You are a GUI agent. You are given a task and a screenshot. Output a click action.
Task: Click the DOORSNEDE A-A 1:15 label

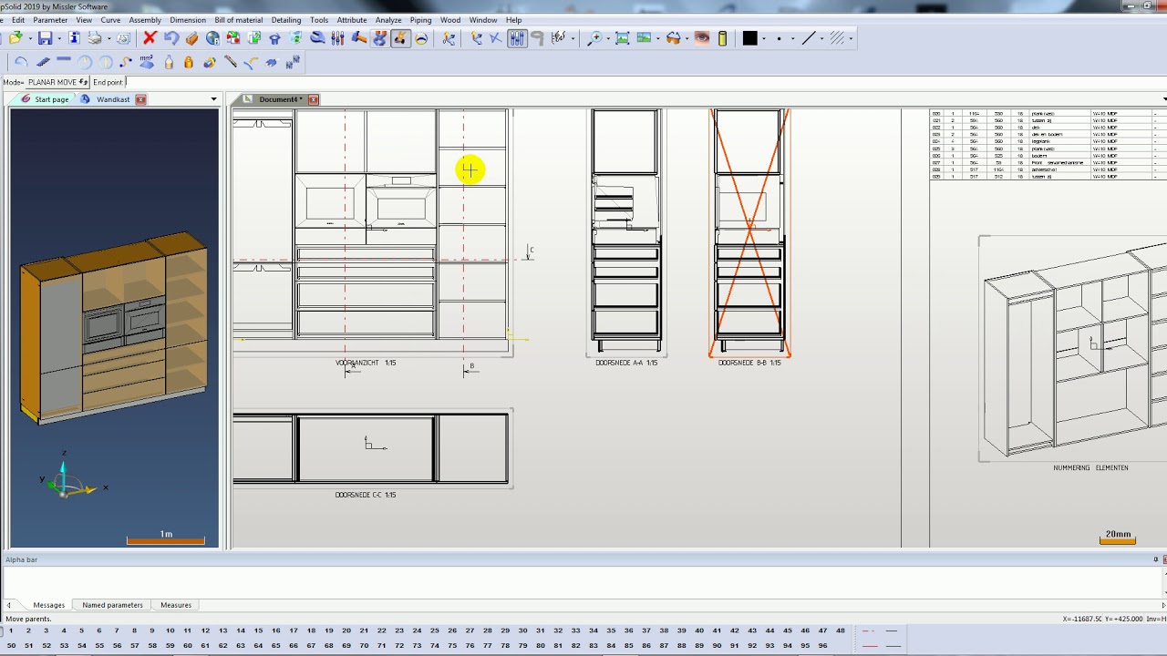pyautogui.click(x=626, y=363)
